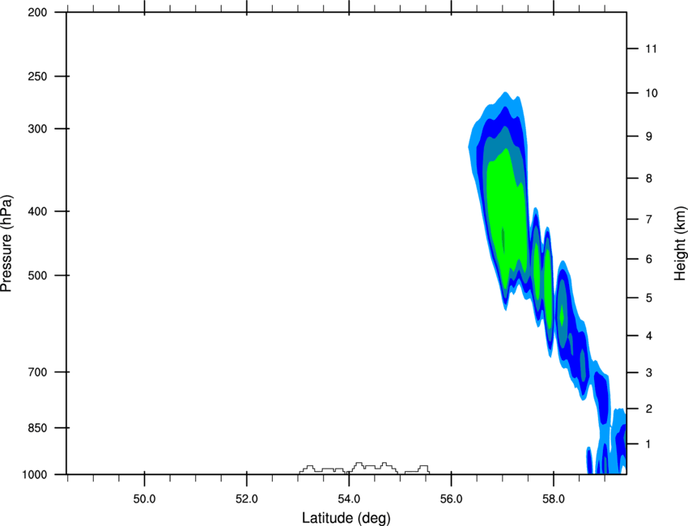
Task: Click the 1 km height label
Action: pos(649,444)
